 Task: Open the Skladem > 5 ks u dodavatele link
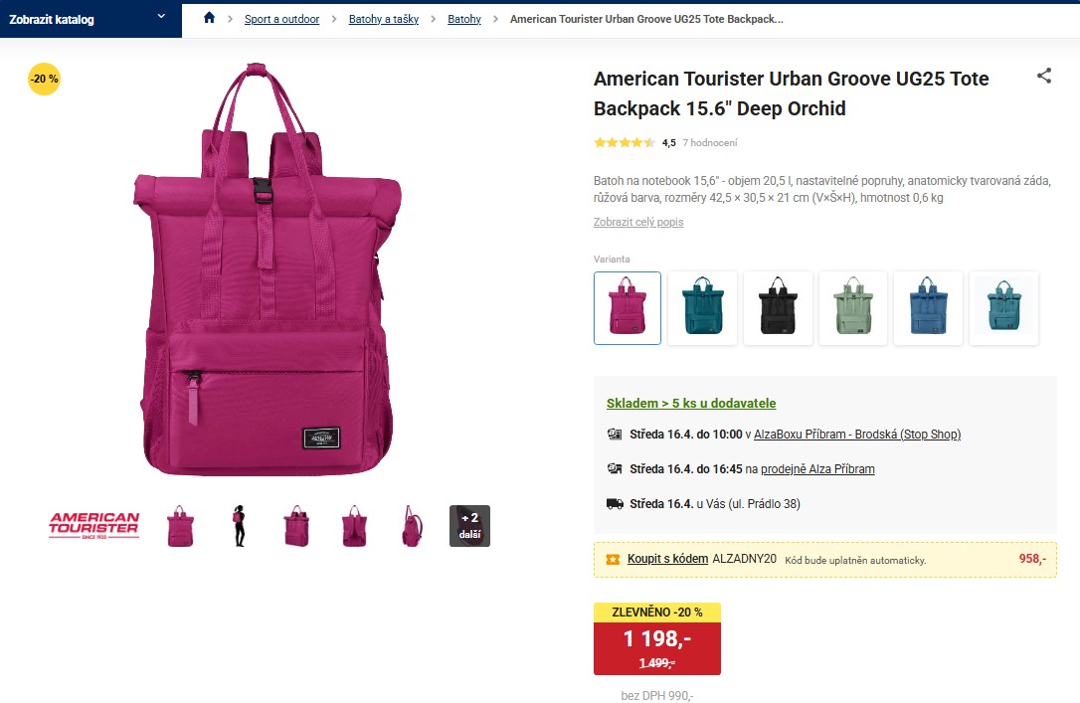click(x=691, y=404)
